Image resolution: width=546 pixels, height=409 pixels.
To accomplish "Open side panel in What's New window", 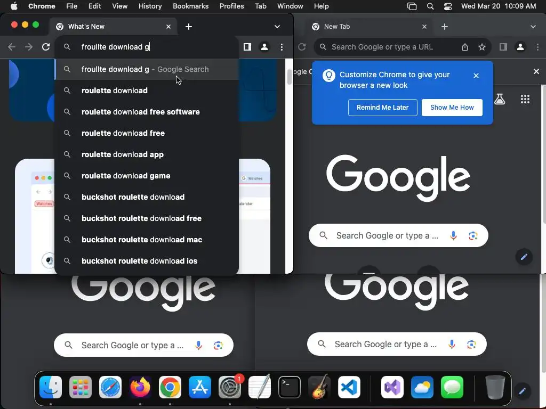I will click(247, 47).
